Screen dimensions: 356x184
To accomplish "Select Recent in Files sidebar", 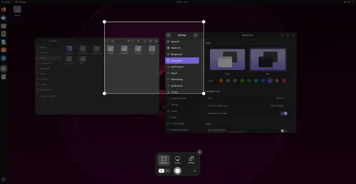I will 48,47.
